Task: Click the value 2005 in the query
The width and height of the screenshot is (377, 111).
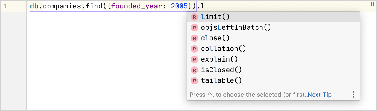Action: tap(179, 6)
